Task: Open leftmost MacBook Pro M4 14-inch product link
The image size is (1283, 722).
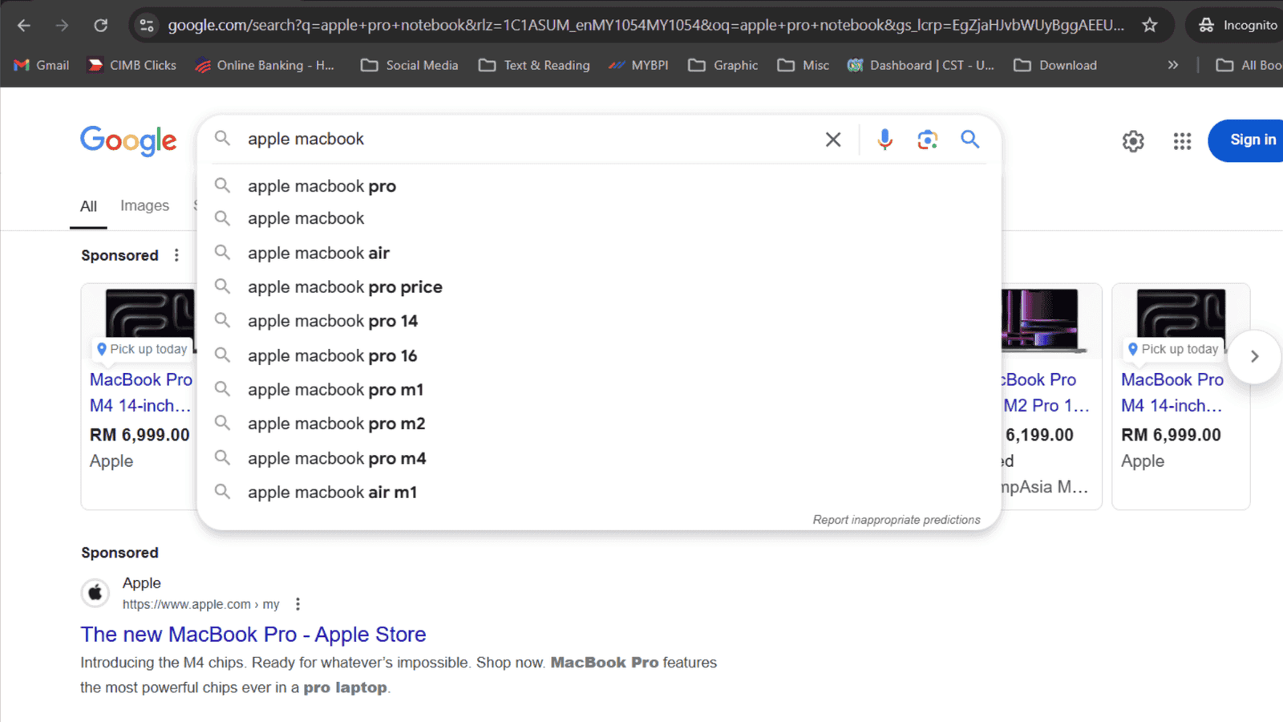Action: click(141, 392)
